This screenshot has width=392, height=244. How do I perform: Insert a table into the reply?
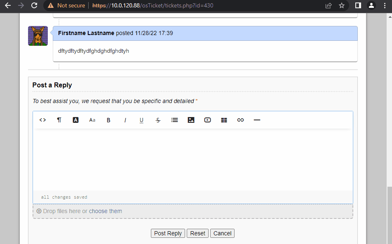pos(224,120)
